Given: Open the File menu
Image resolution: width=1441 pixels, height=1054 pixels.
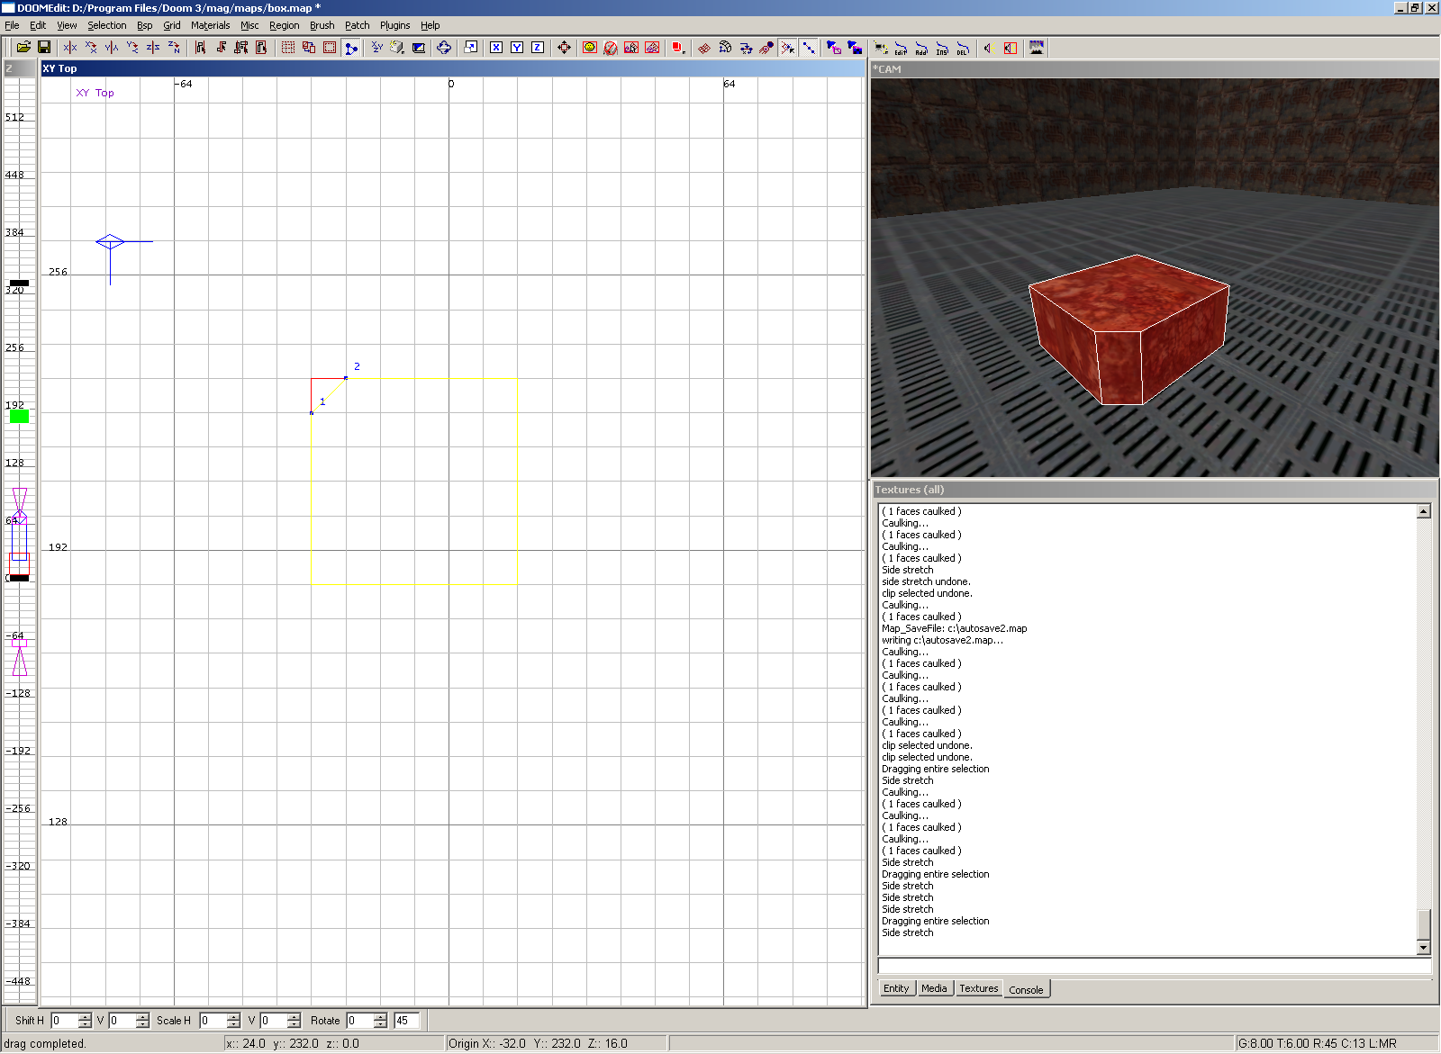Looking at the screenshot, I should [12, 25].
